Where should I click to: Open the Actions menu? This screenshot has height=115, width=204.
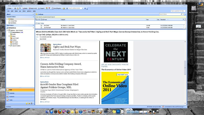click(x=29, y=11)
